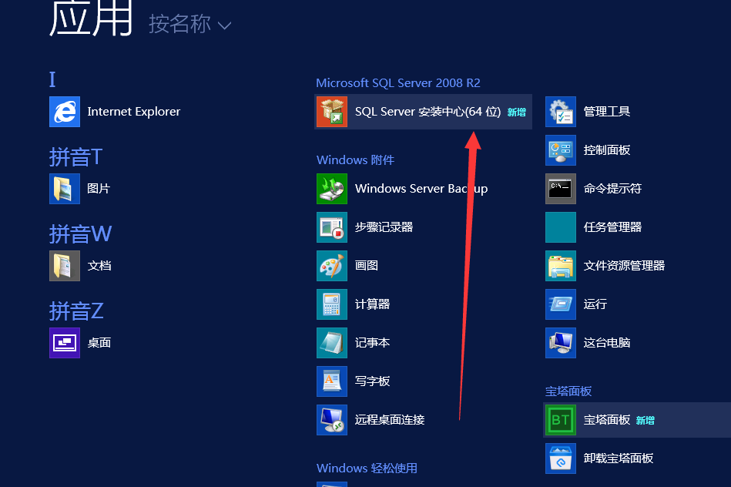Open the 图片 pictures folder icon

tap(65, 189)
